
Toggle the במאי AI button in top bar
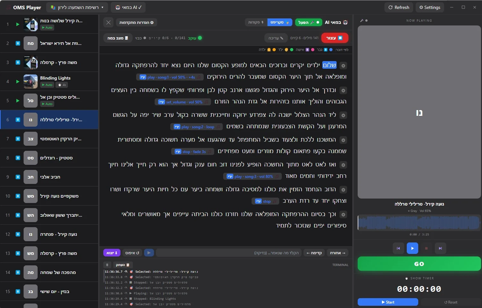pos(129,7)
